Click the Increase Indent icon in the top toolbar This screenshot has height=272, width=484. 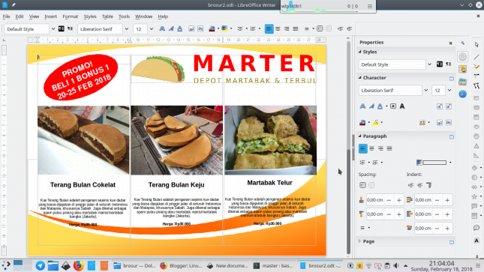[x=340, y=28]
